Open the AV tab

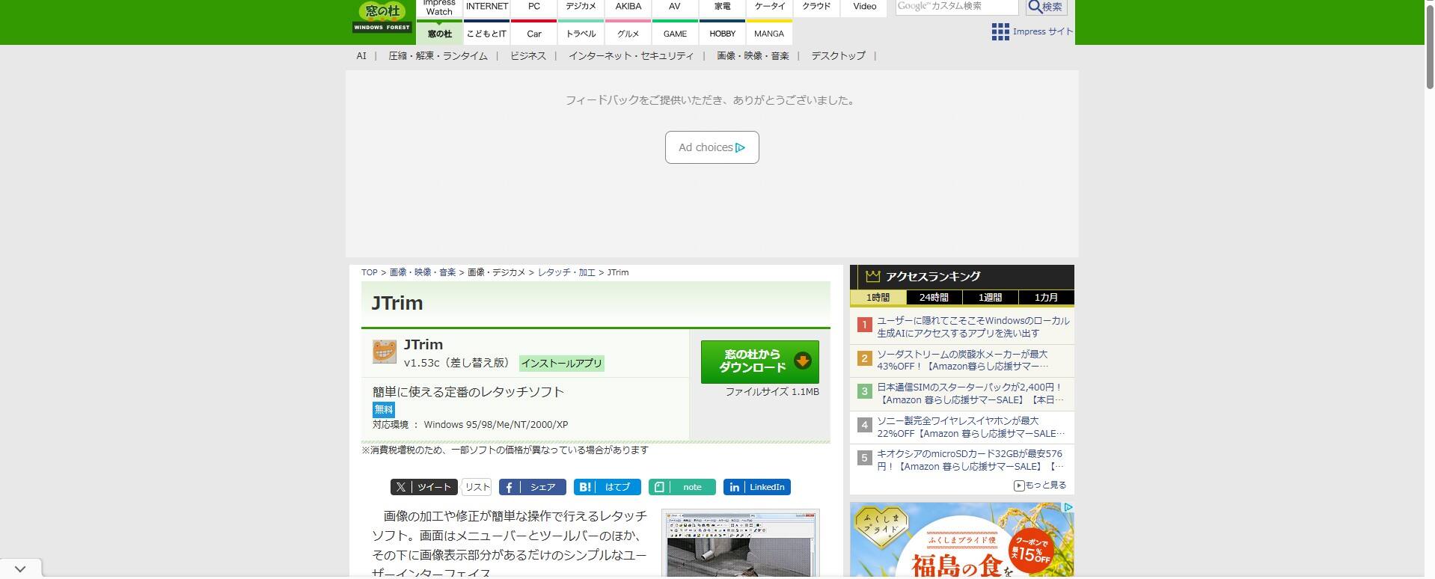[x=675, y=9]
